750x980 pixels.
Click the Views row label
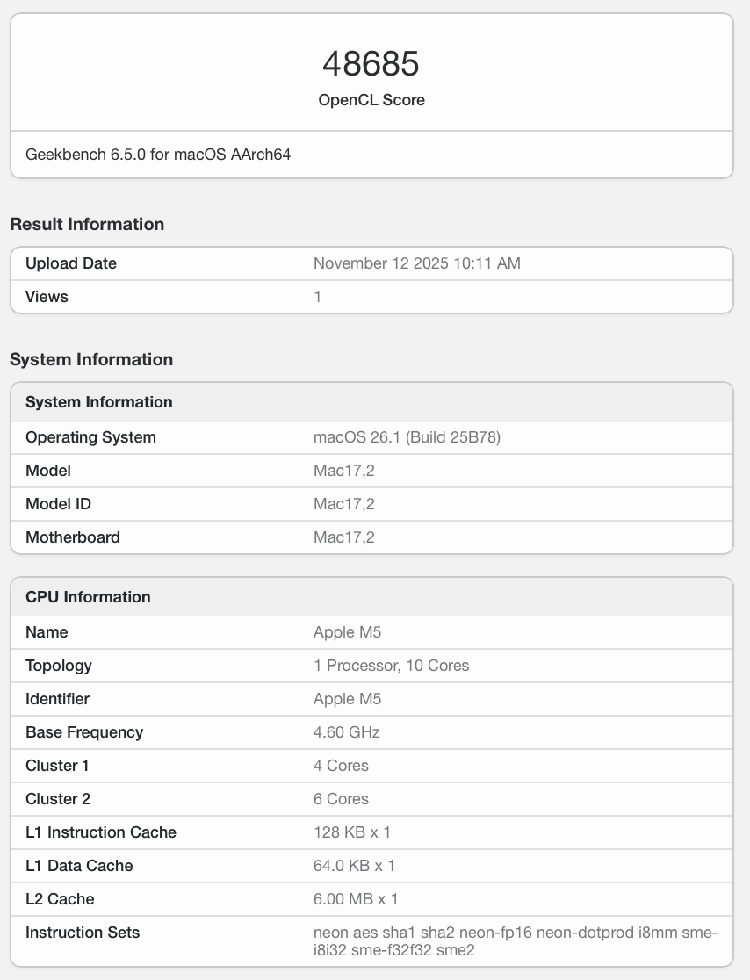(47, 297)
